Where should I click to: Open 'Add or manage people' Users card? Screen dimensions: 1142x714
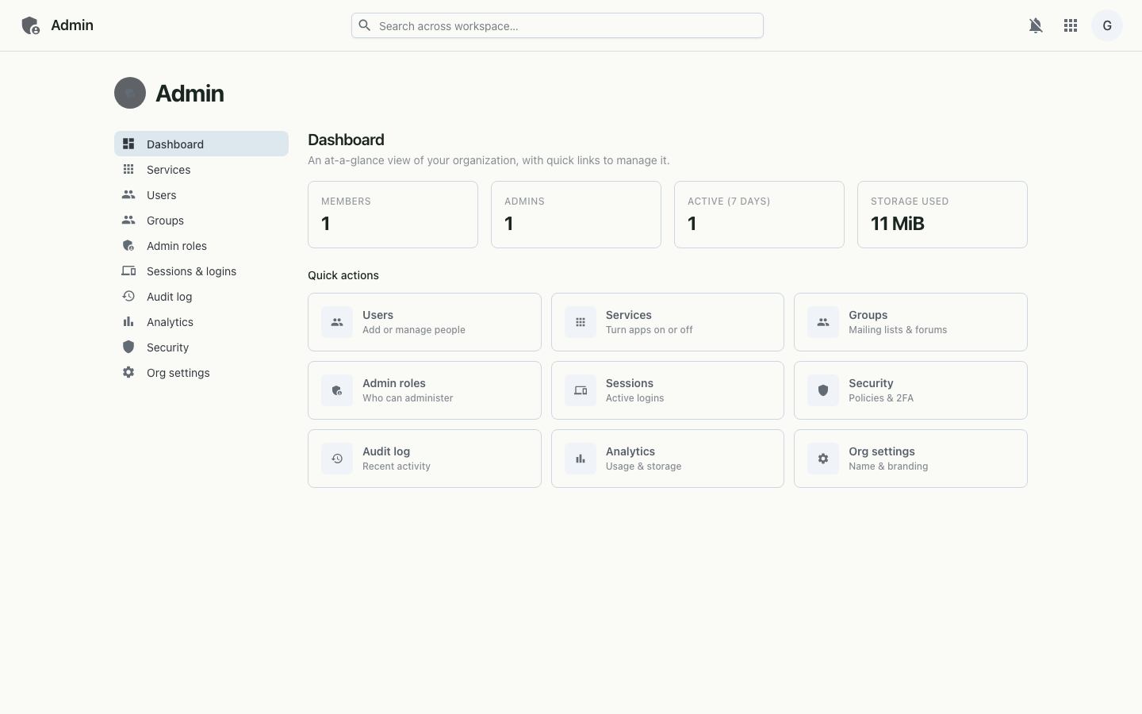pos(424,322)
